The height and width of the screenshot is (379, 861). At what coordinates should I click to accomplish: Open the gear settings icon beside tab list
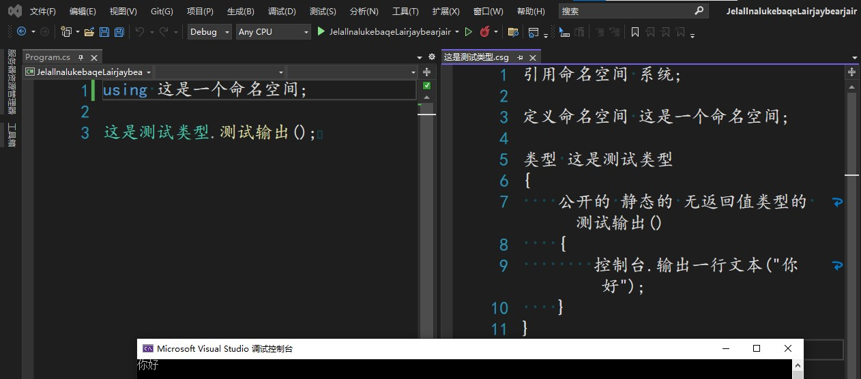(x=432, y=57)
